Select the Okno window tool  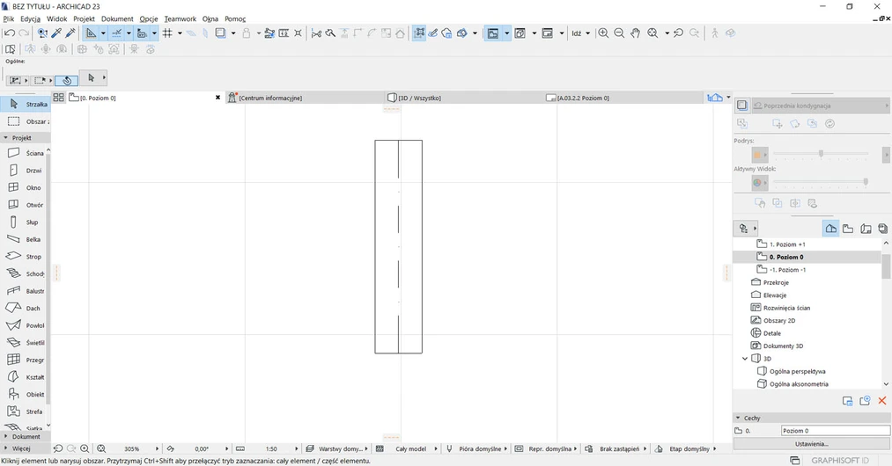[x=26, y=187]
